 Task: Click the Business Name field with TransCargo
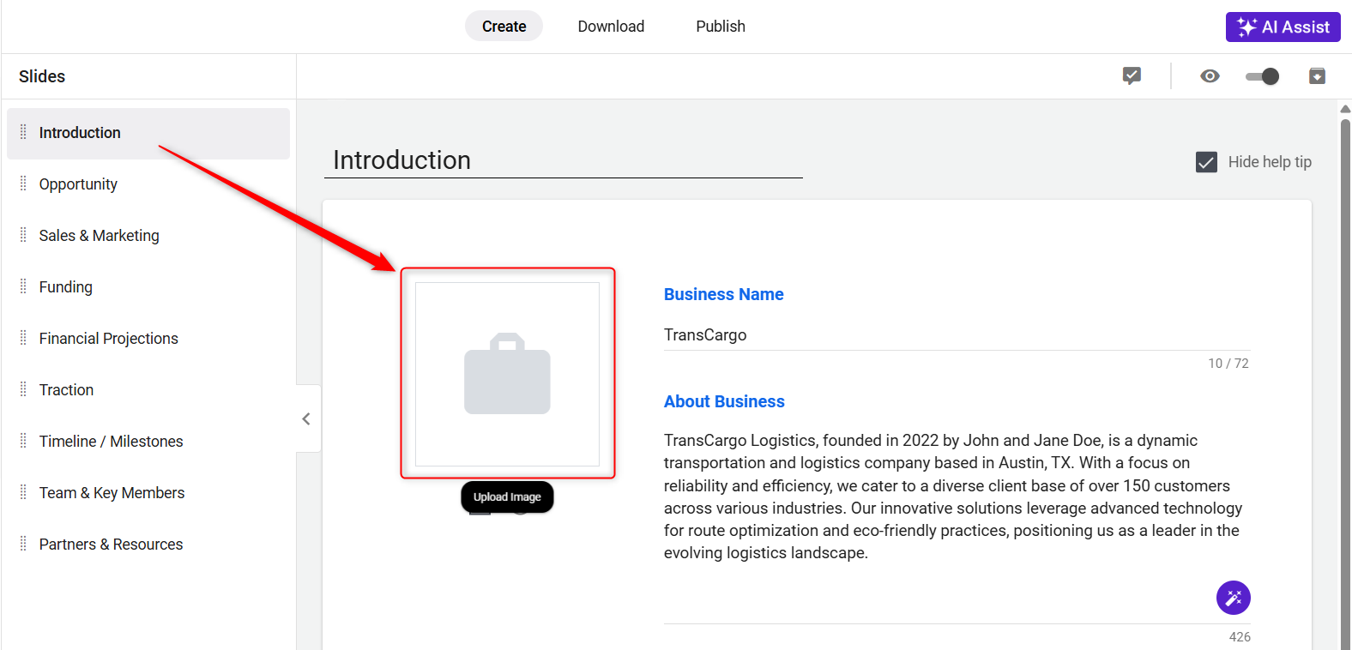point(957,335)
